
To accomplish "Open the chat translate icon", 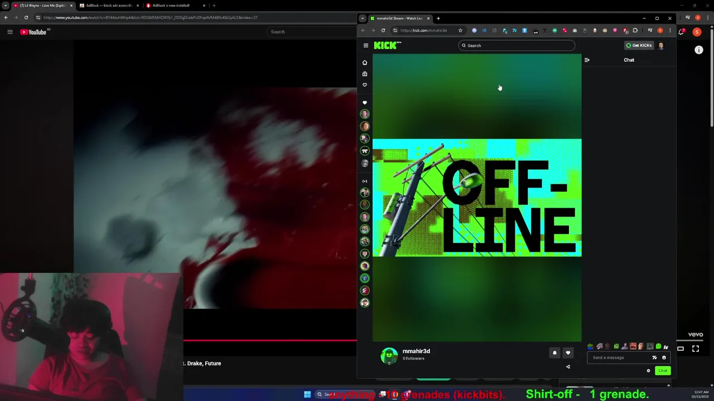I will pyautogui.click(x=654, y=358).
